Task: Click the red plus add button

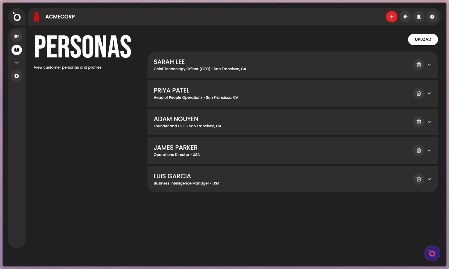Action: (391, 17)
